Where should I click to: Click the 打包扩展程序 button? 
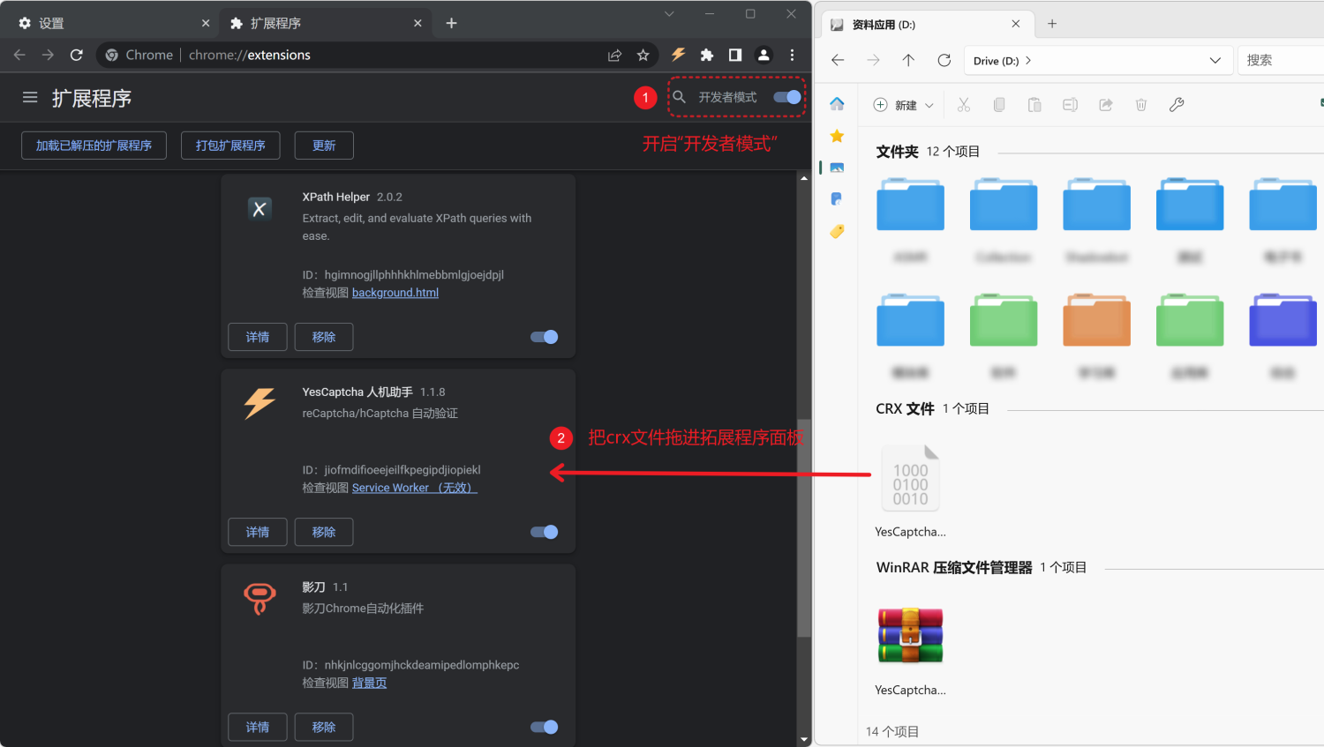point(230,146)
